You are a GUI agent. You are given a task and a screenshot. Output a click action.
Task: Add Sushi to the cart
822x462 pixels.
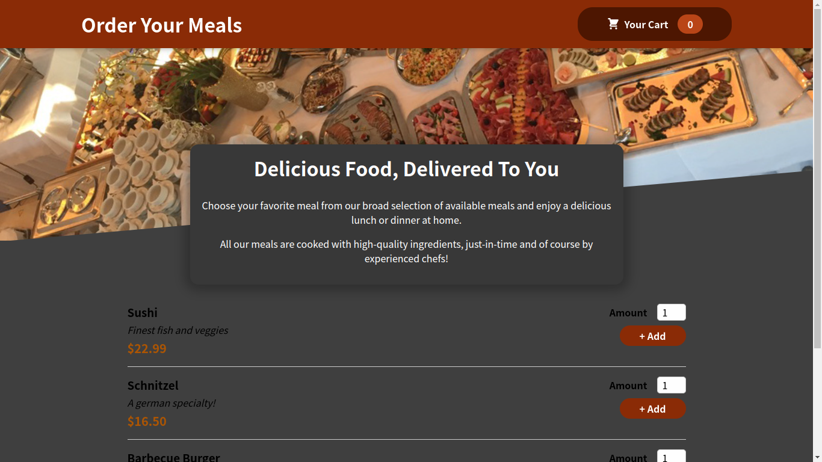(x=653, y=336)
